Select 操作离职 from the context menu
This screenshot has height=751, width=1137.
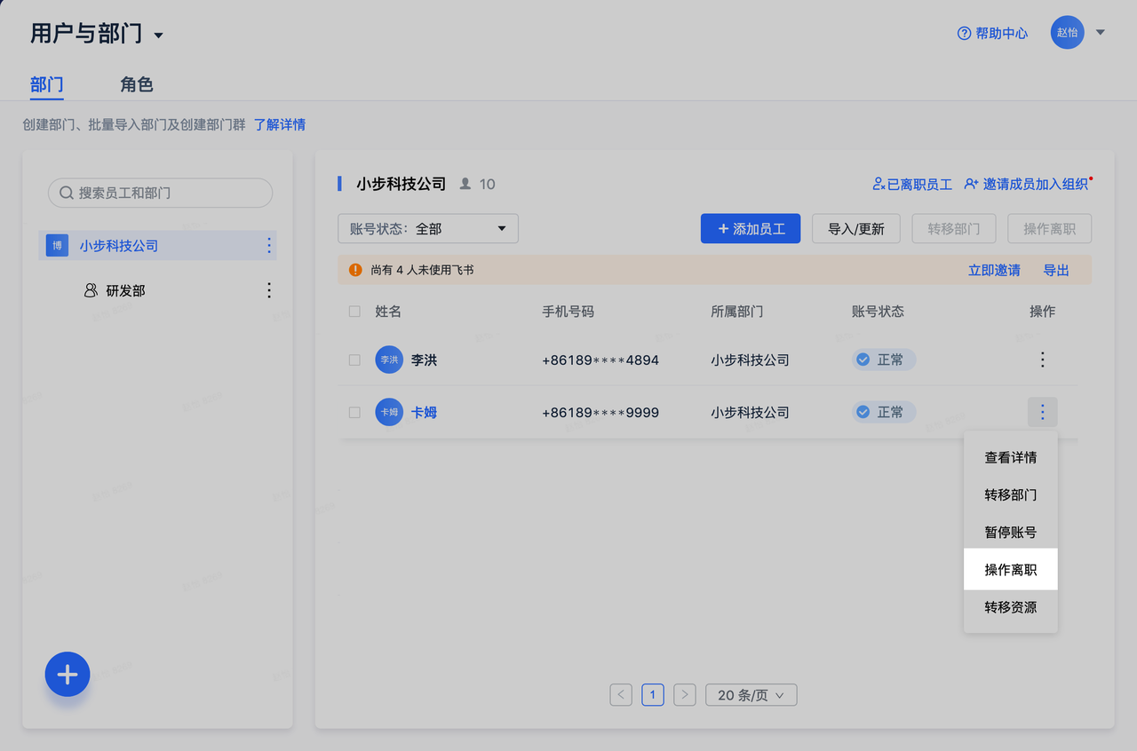[x=1011, y=570]
